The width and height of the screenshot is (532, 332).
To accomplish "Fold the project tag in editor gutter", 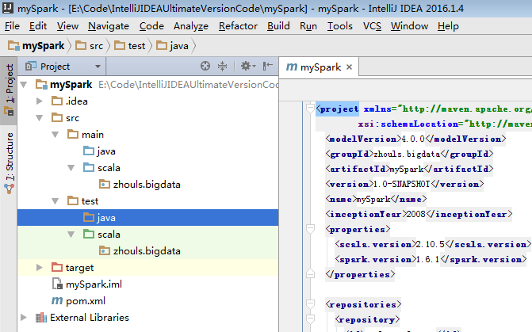I will point(310,109).
